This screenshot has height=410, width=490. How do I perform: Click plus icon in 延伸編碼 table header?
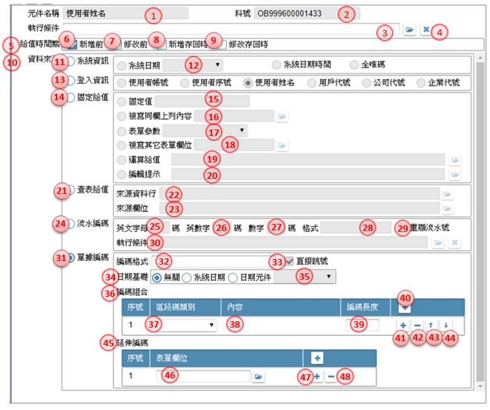317,358
